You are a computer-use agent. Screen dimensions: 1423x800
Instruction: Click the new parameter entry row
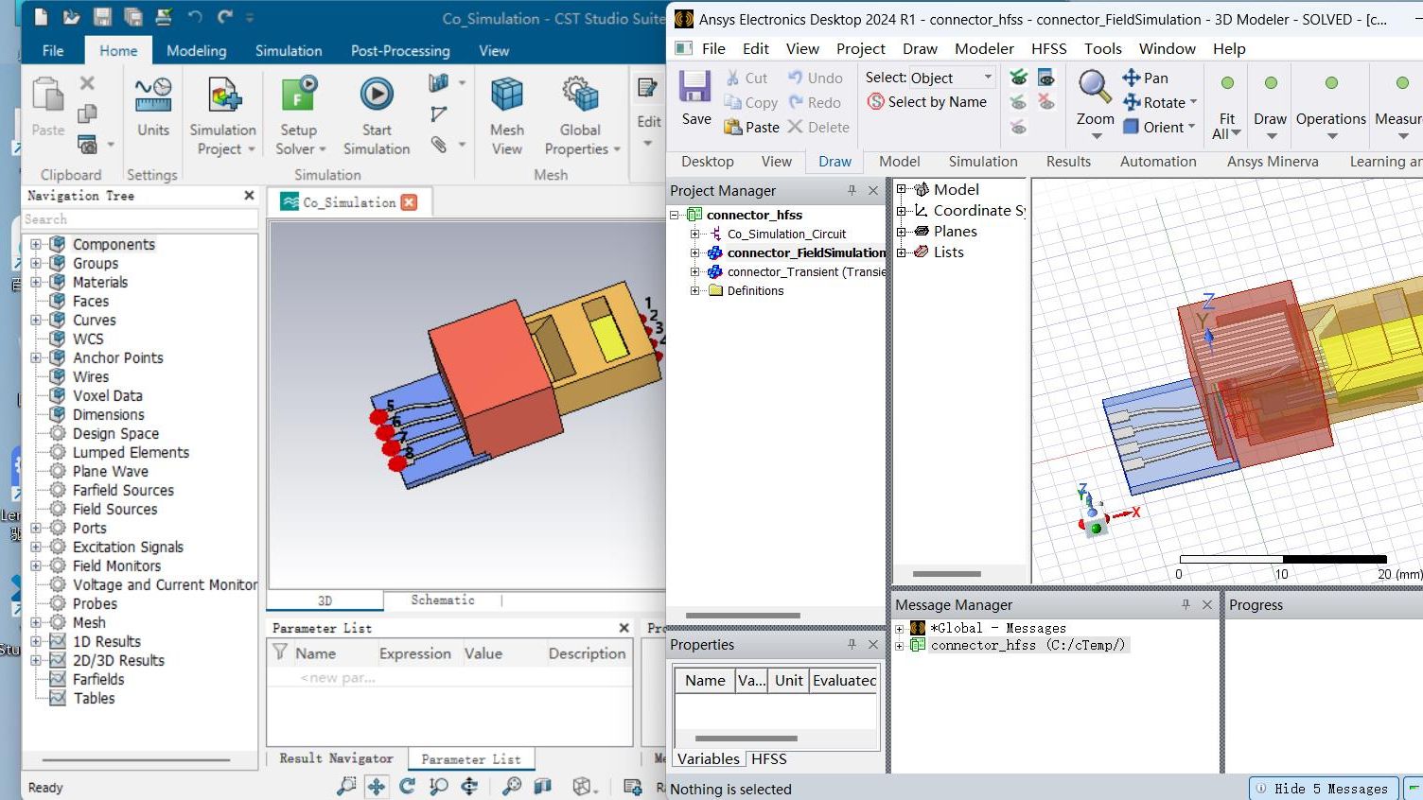[449, 677]
